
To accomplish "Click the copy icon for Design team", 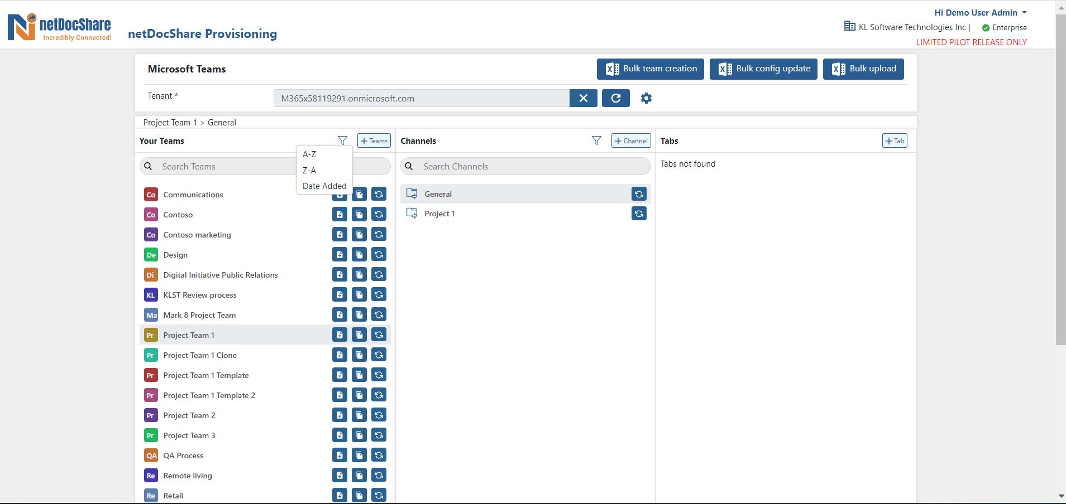I will coord(359,254).
